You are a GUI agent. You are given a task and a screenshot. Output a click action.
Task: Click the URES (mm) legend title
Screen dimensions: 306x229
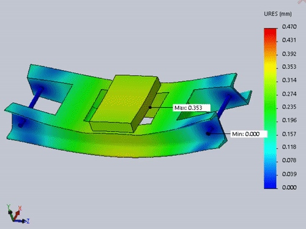[x=278, y=14]
